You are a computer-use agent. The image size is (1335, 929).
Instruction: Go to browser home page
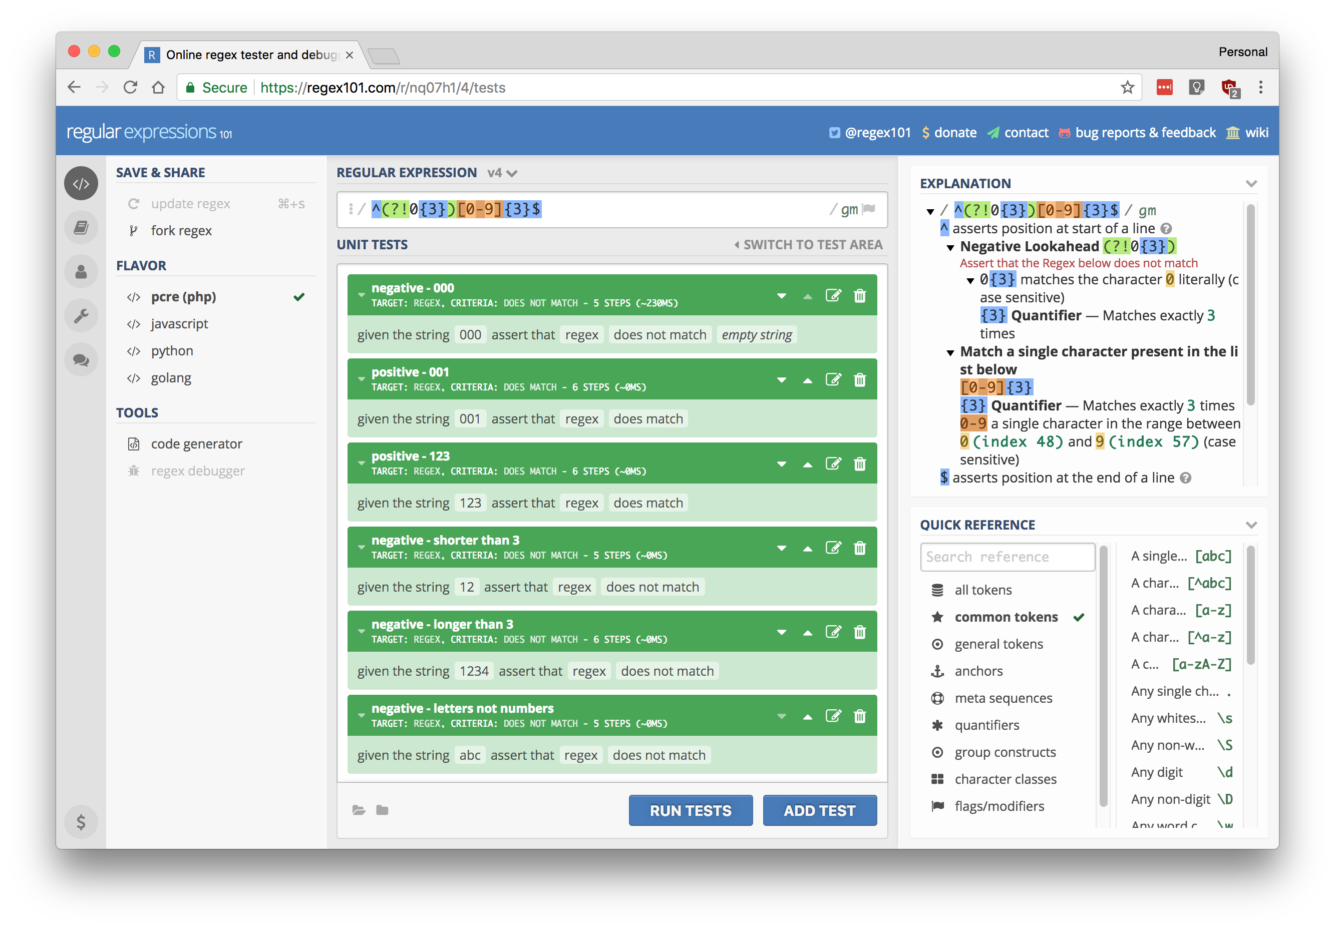pyautogui.click(x=158, y=88)
